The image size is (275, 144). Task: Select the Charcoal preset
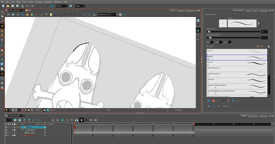[237, 81]
